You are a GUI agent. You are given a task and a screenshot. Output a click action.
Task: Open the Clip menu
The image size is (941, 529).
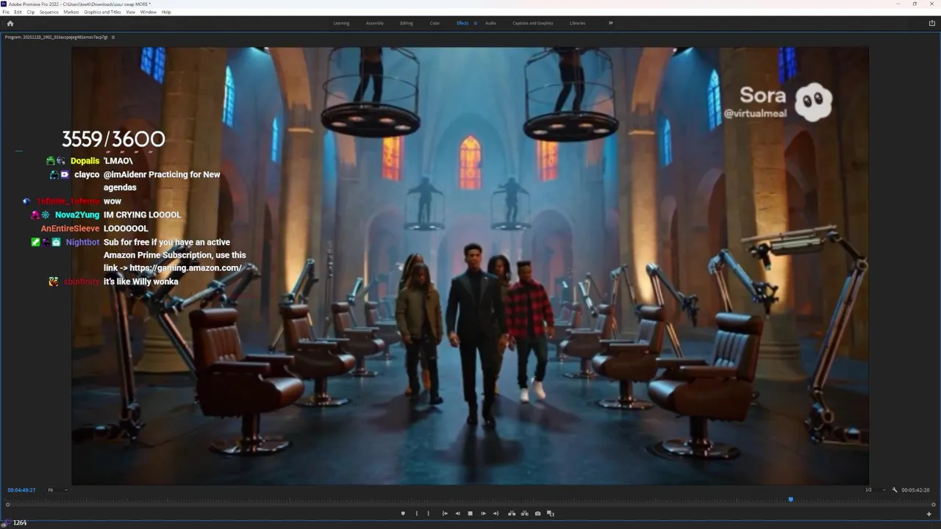30,12
